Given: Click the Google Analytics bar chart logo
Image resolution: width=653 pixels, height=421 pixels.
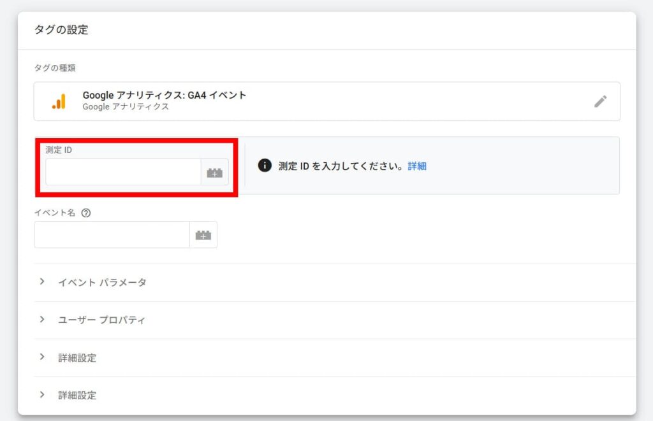Looking at the screenshot, I should coord(59,101).
